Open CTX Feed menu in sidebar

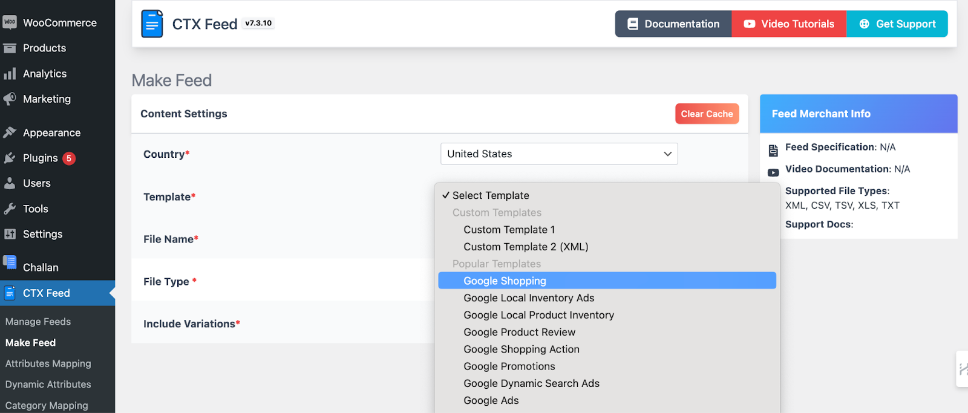coord(57,293)
